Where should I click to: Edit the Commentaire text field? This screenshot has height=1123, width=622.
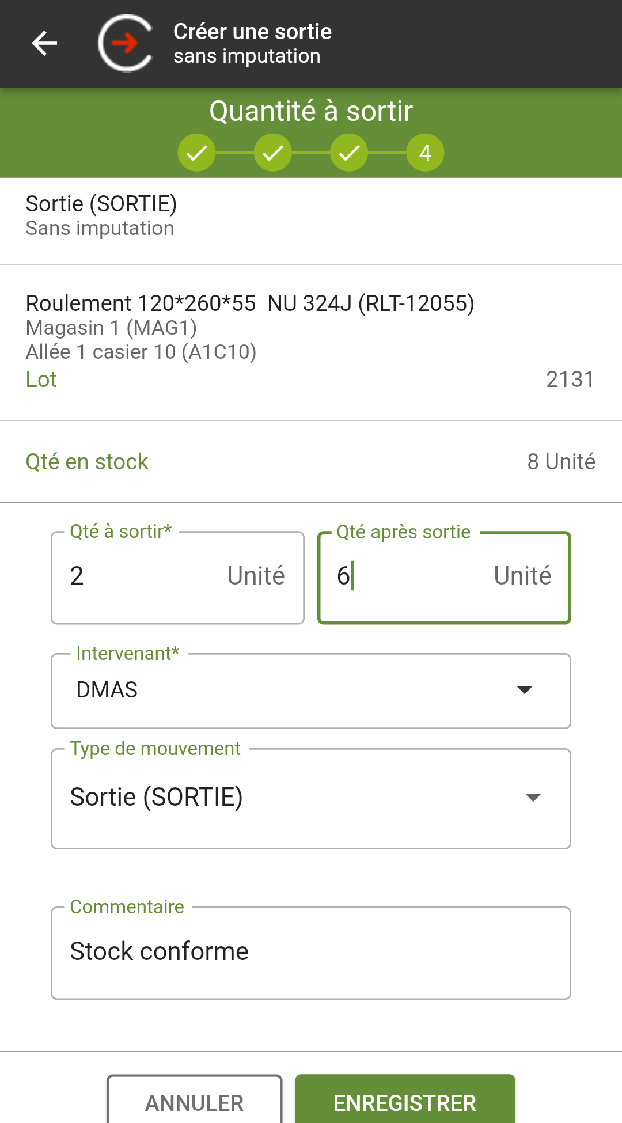click(311, 953)
